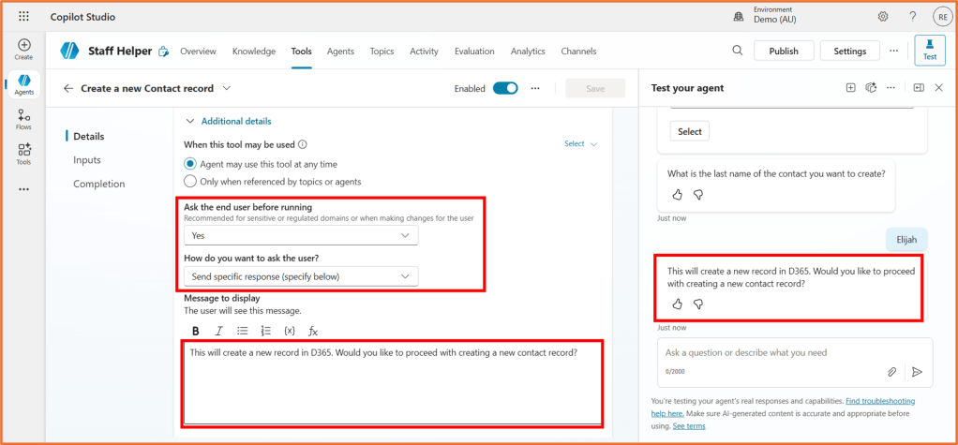Click the send message arrow icon

coord(917,372)
